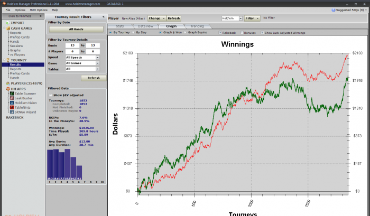This screenshot has width=370, height=216.
Task: Select the Graph tab
Action: [x=171, y=26]
